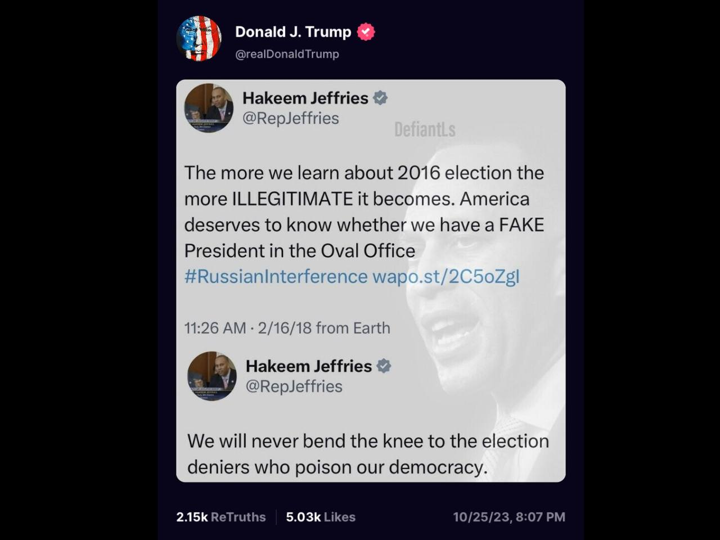
Task: Open the Donald J. Trump display name
Action: [x=292, y=32]
